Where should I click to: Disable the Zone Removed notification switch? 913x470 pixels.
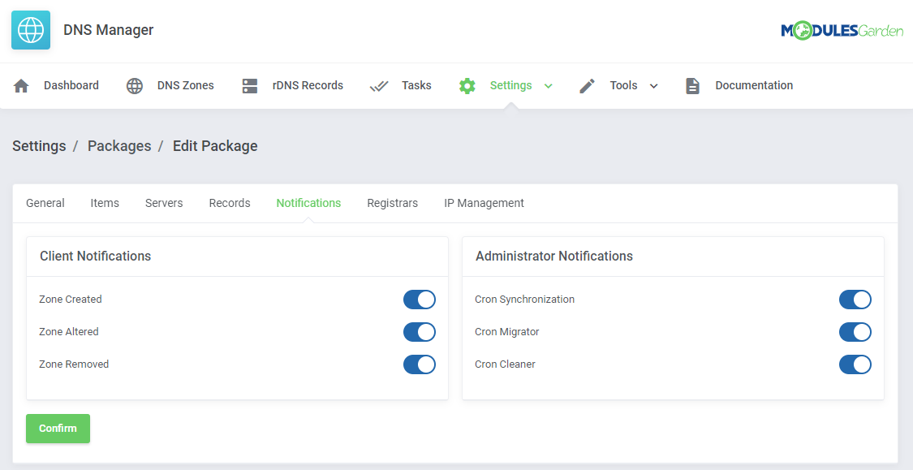420,364
